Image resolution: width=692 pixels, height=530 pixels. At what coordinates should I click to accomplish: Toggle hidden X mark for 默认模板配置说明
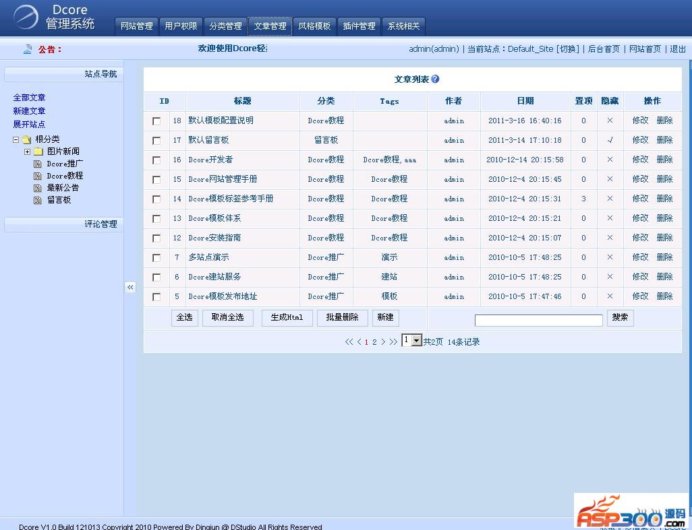tap(610, 121)
